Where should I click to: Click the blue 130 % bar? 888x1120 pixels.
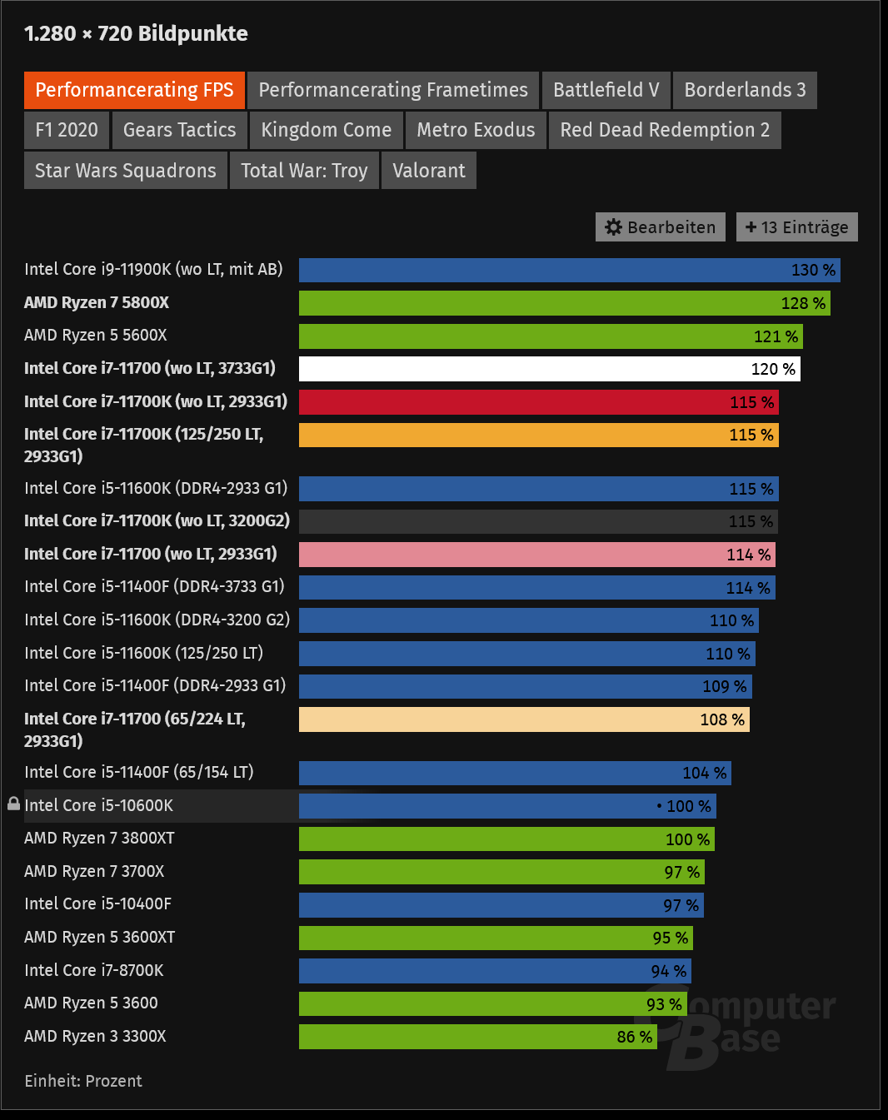point(570,270)
